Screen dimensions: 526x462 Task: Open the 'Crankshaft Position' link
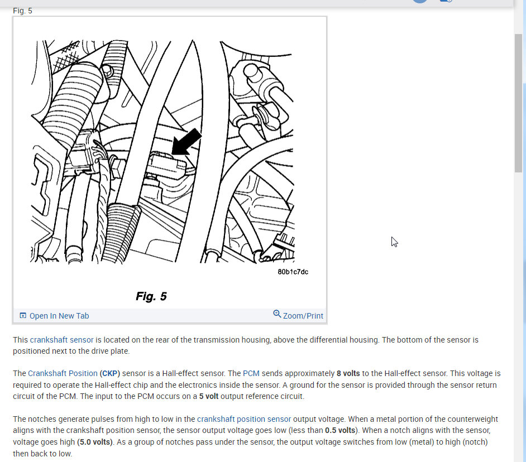63,373
